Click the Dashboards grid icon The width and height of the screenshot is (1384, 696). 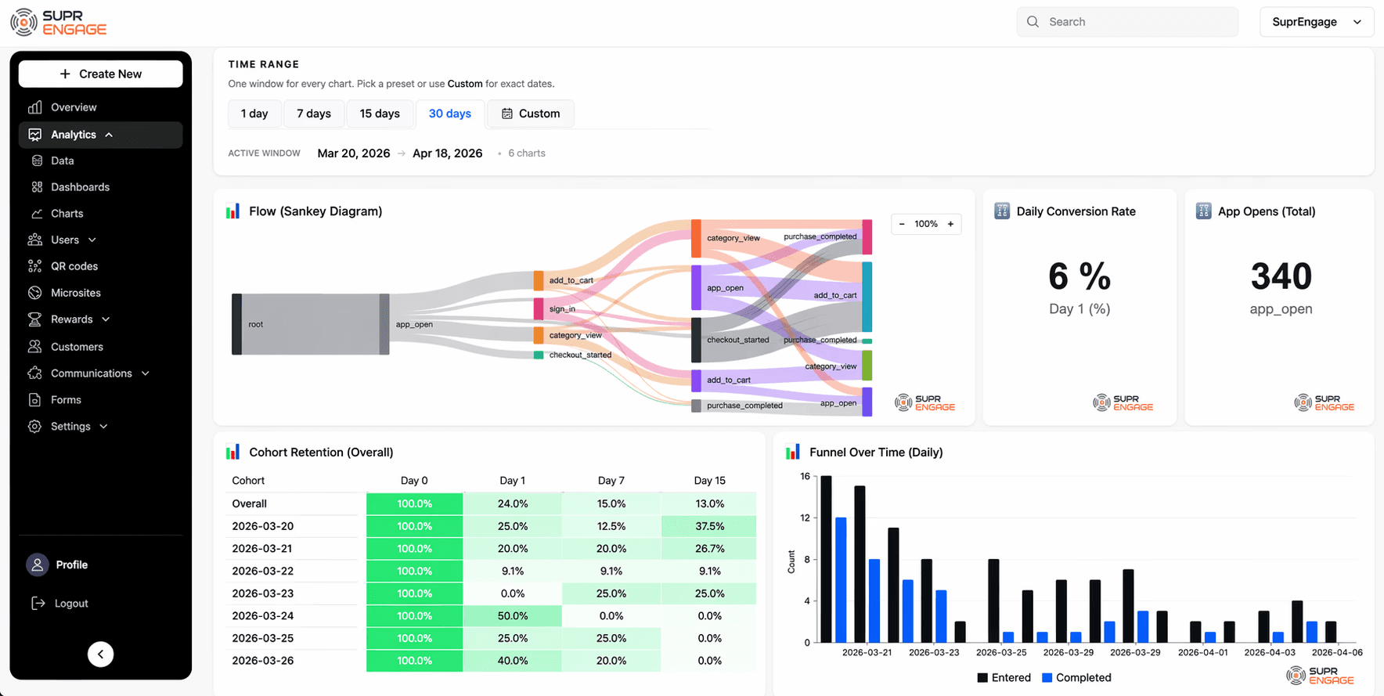(x=37, y=187)
